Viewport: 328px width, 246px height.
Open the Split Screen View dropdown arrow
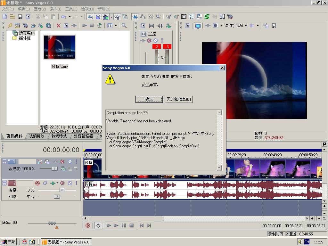pyautogui.click(x=221, y=26)
